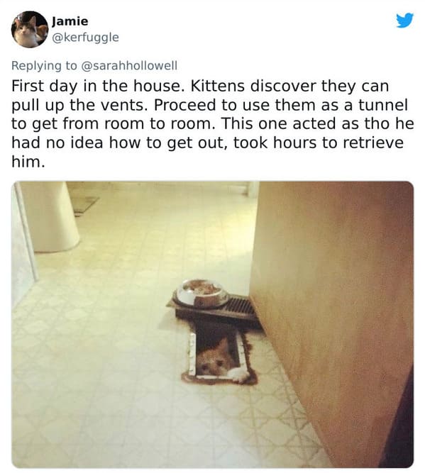Click the metal food bowl in the photo
Image resolution: width=425 pixels, height=473 pixels.
(202, 293)
